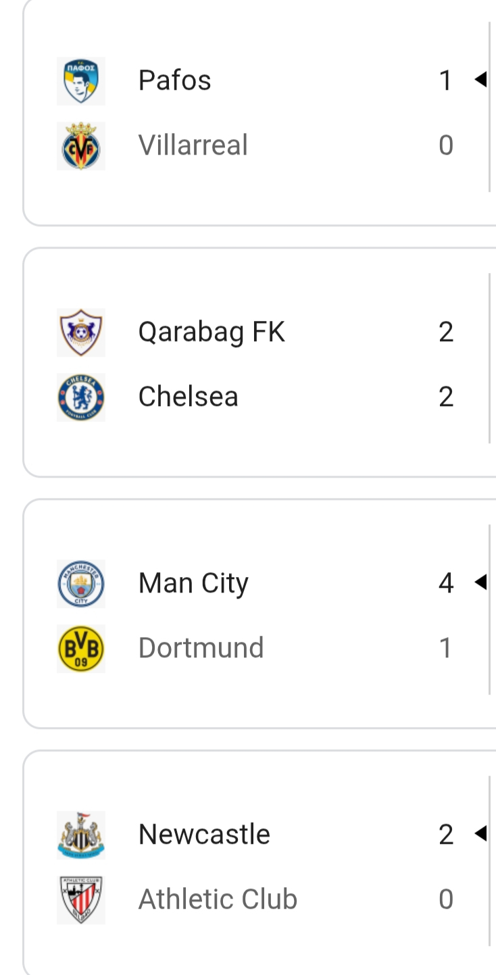Click Man City's score of 4
496x975 pixels.
446,584
